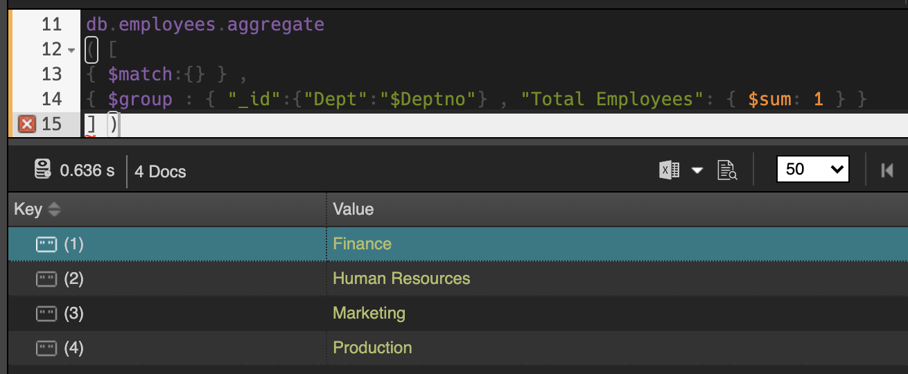Screen dimensions: 908x374
Task: Place cursor on line 14 $group code
Action: click(140, 99)
